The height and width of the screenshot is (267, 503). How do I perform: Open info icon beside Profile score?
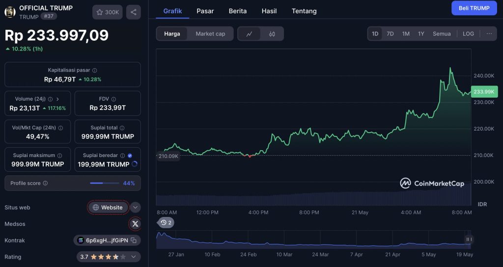[x=45, y=184]
